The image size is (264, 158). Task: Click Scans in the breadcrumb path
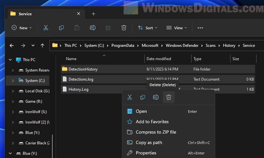210,45
